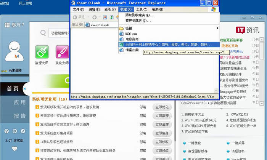
Task: Click 立即瘦身 button
Action: (162, 133)
